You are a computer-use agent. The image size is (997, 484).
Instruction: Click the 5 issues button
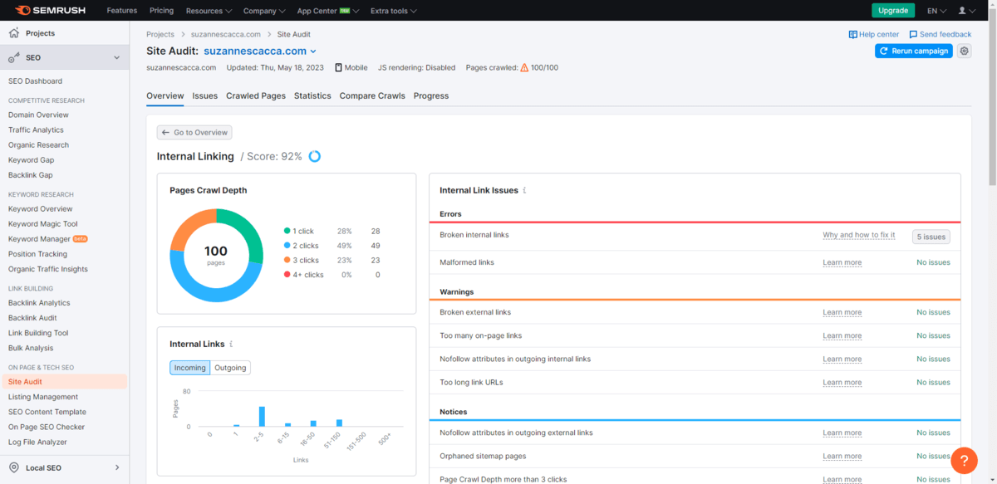931,237
